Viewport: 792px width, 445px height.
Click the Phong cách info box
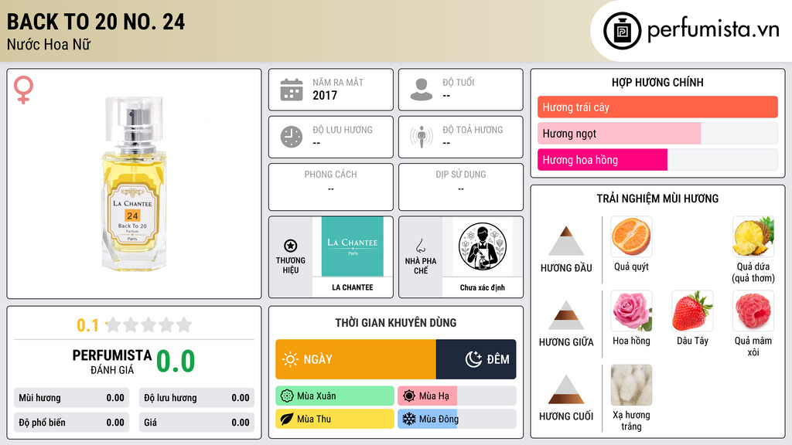tap(331, 187)
